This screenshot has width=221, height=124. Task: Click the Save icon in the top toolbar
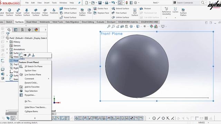pos(100,3)
